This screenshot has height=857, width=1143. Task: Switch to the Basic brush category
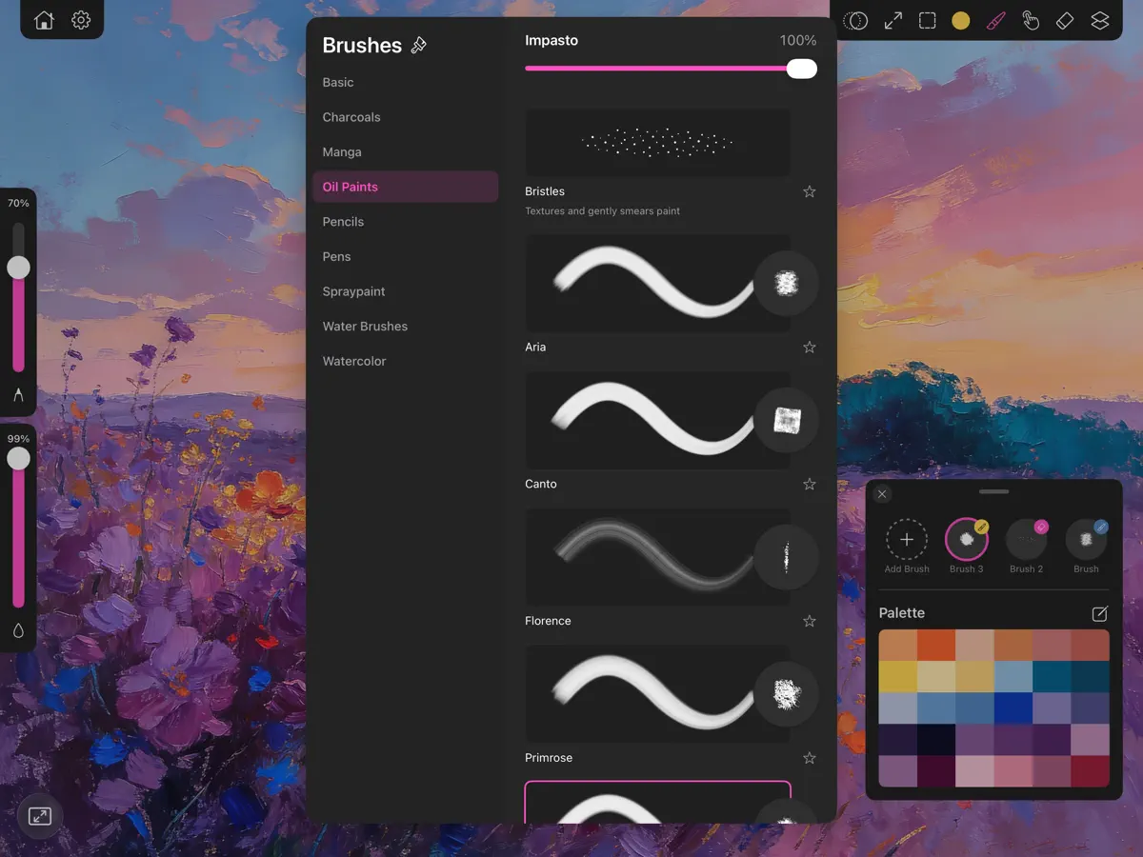pyautogui.click(x=405, y=83)
